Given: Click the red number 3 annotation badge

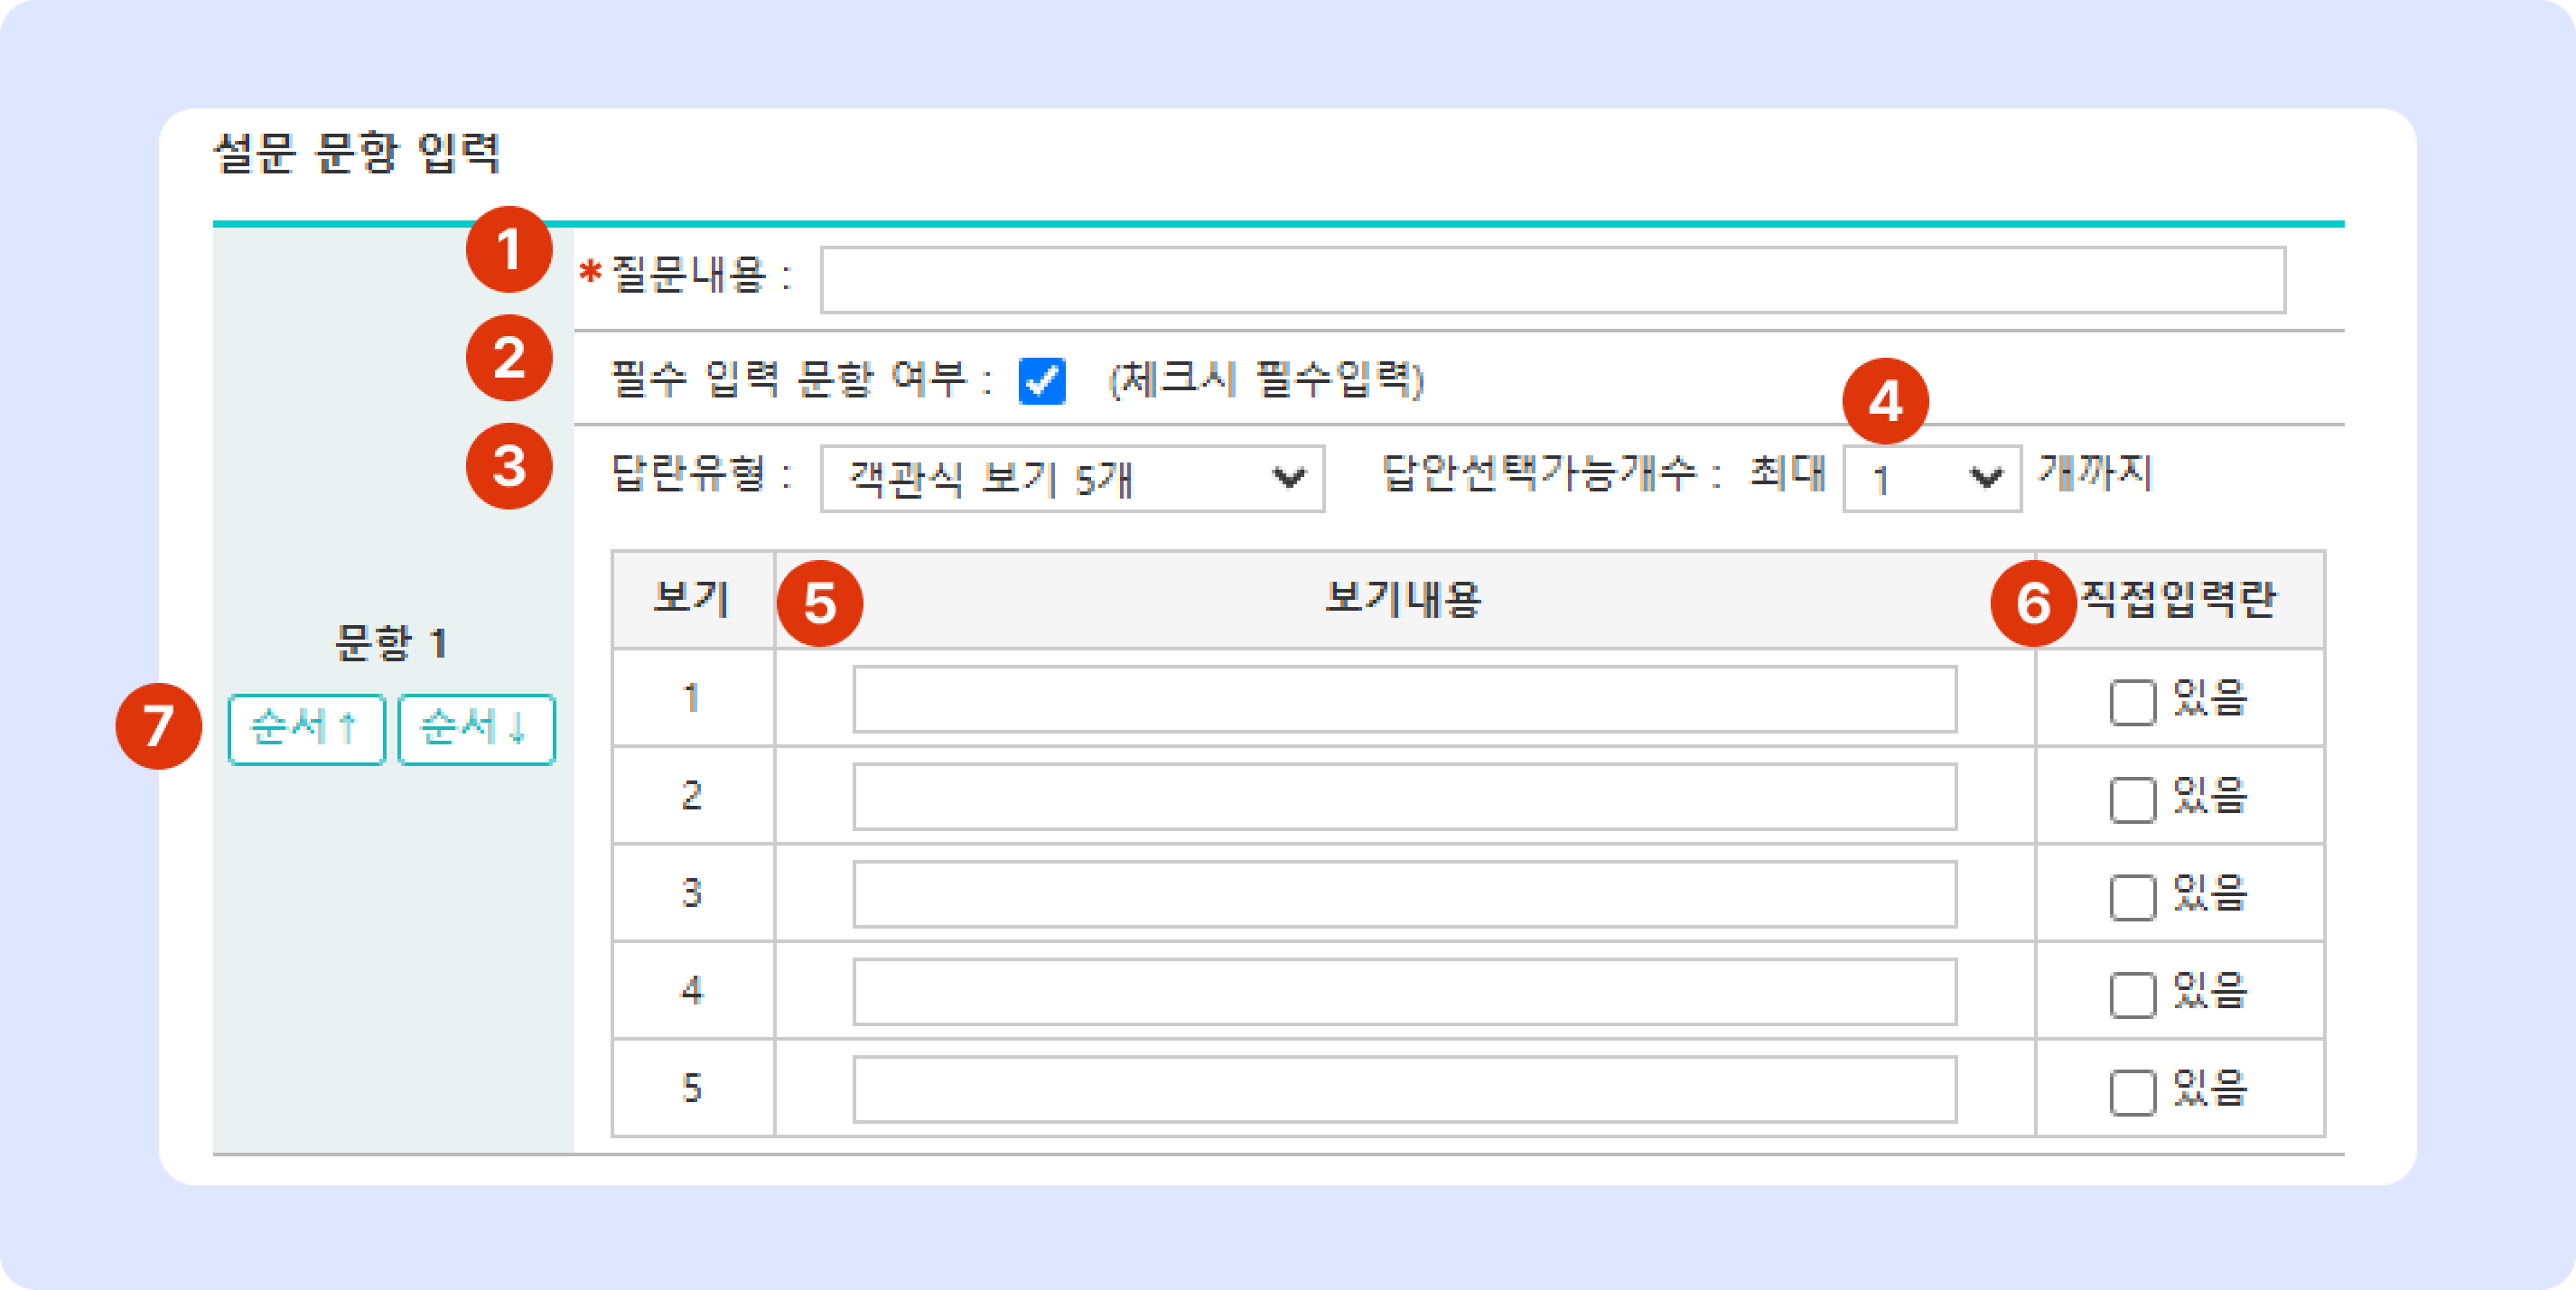Looking at the screenshot, I should click(509, 467).
